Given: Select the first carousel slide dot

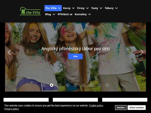Looking at the screenshot, I should (x=44, y=85).
